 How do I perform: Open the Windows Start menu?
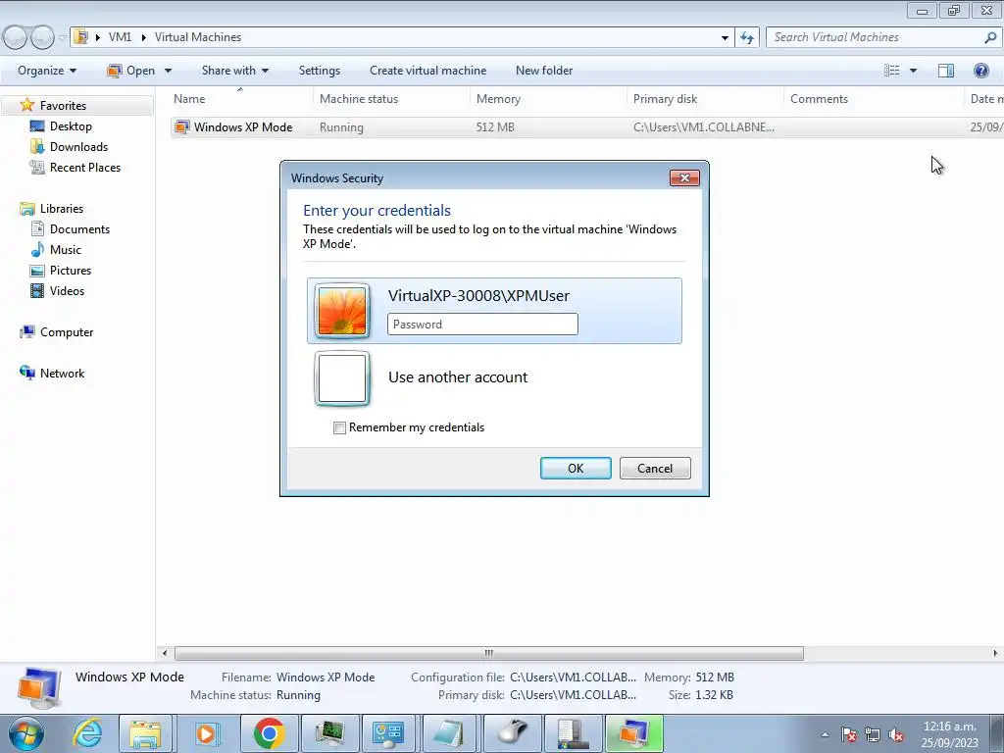(26, 733)
